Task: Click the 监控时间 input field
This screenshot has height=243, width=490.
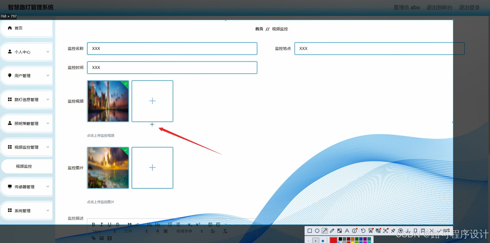Action: point(172,68)
